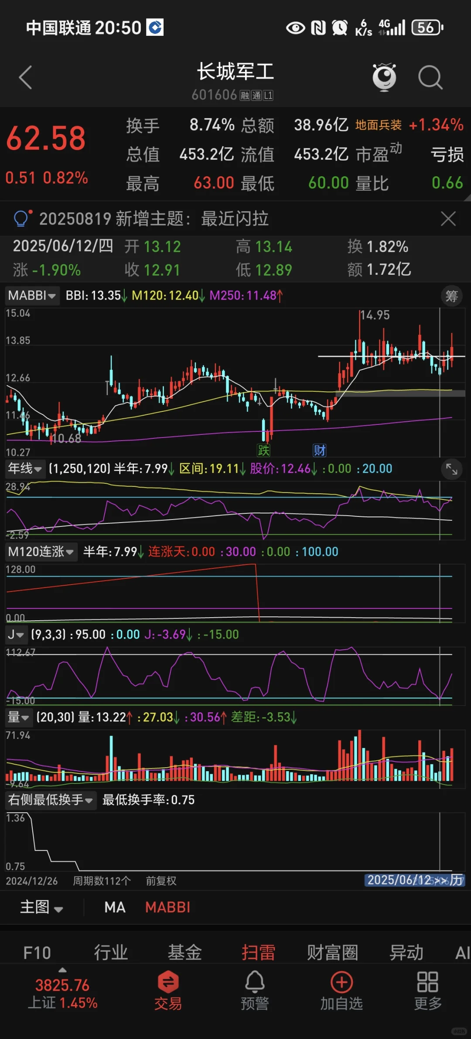Tap the 交易 trade icon
Viewport: 471px width, 1039px height.
tap(168, 991)
